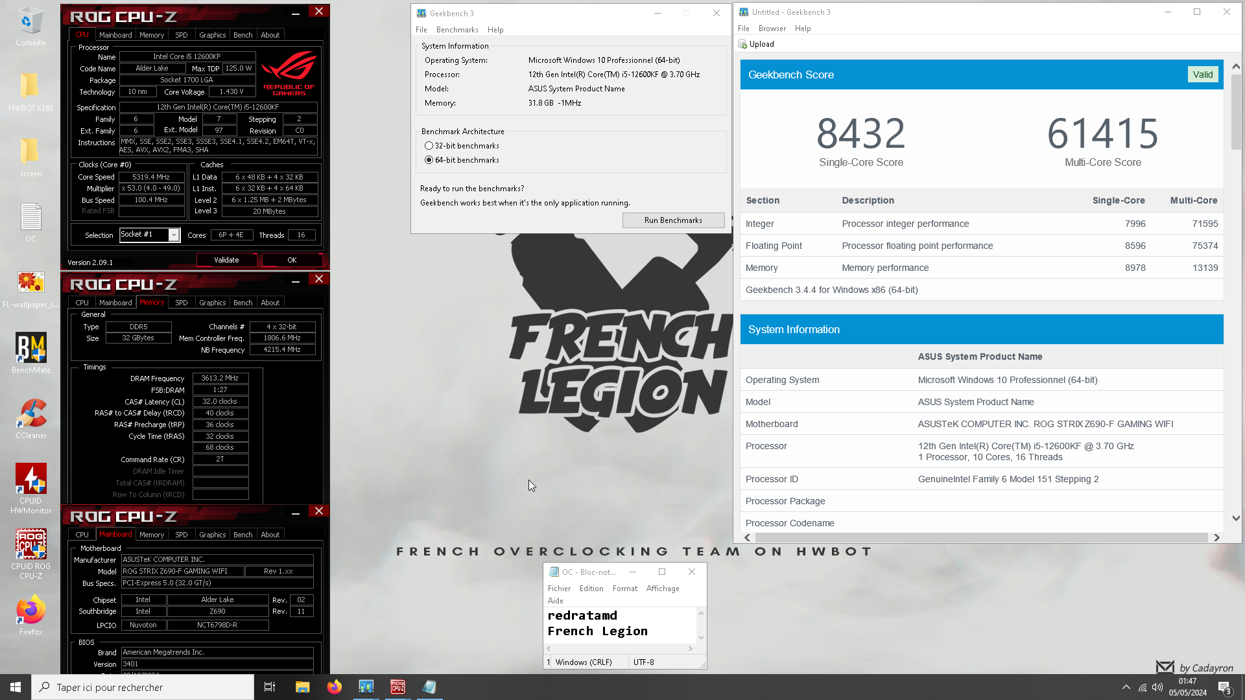Click Geekbench horizontal scroll left arrow
The height and width of the screenshot is (700, 1245).
[747, 537]
